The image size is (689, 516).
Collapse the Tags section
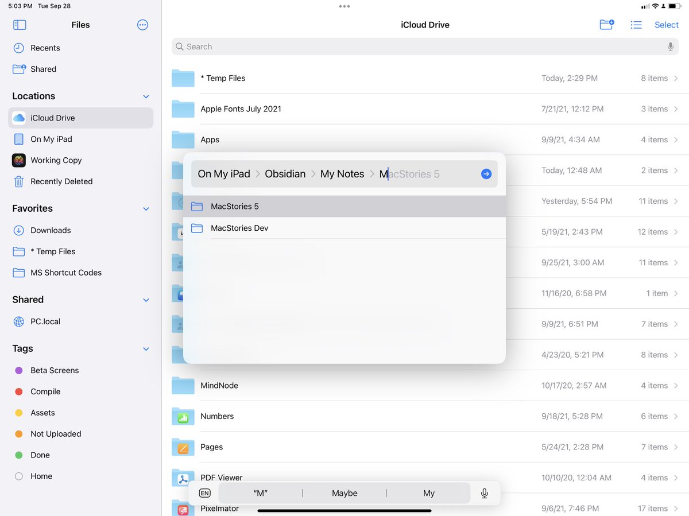pos(146,349)
